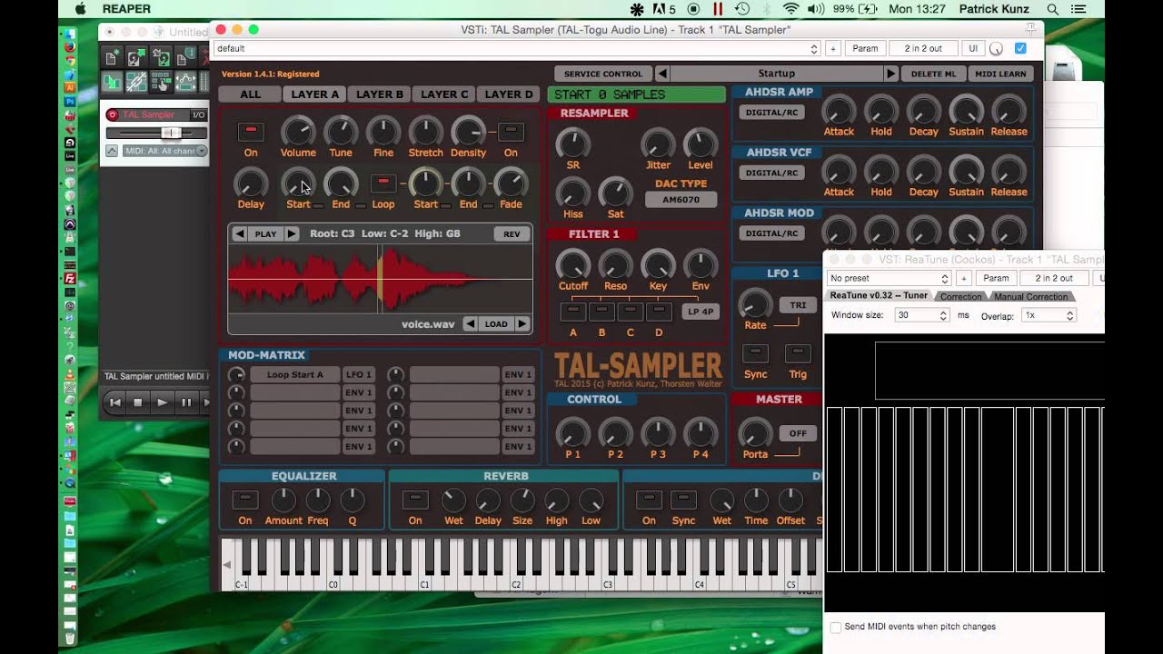Enable Send MIDI events when pitch changes
Image resolution: width=1163 pixels, height=654 pixels.
[835, 627]
